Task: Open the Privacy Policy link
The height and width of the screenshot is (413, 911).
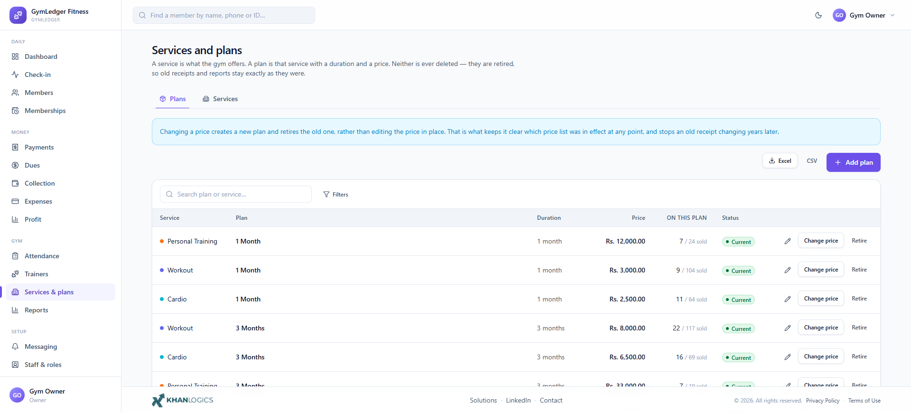Action: 823,401
